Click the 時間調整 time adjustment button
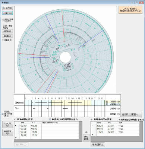Image resolution: width=145 pixels, height=149 pixels. [x=7, y=132]
